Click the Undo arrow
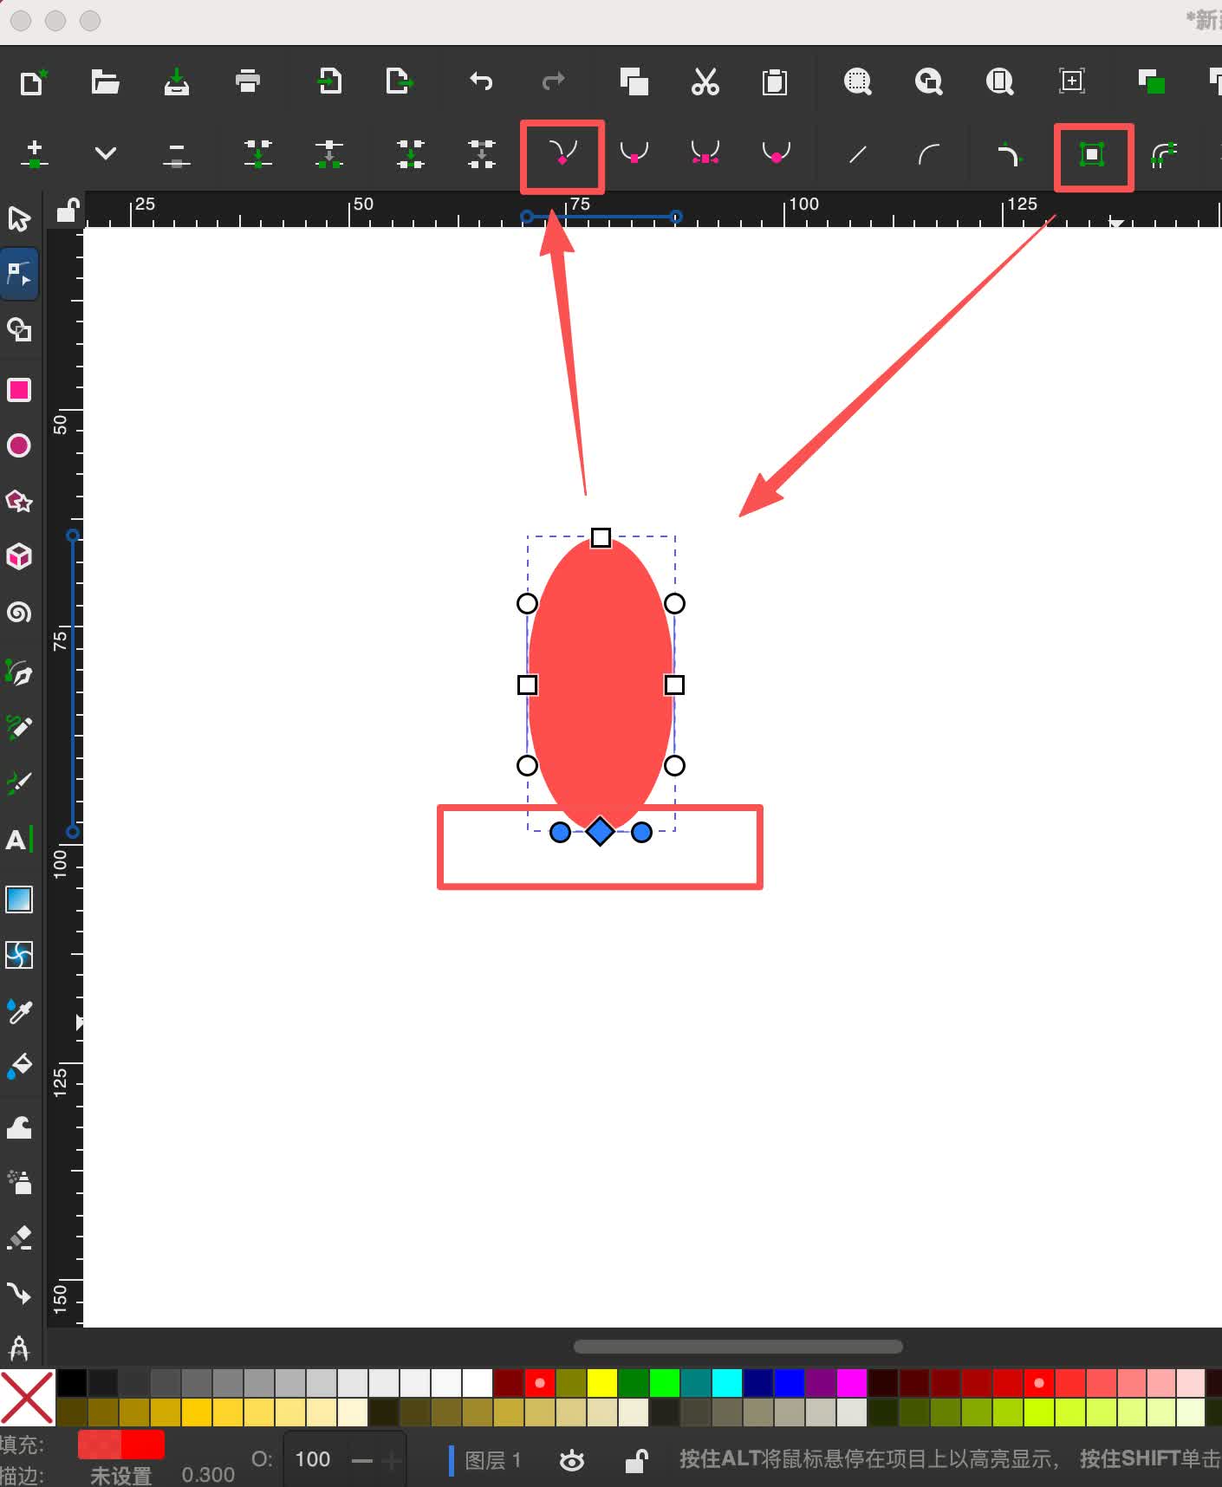This screenshot has height=1487, width=1222. 481,82
